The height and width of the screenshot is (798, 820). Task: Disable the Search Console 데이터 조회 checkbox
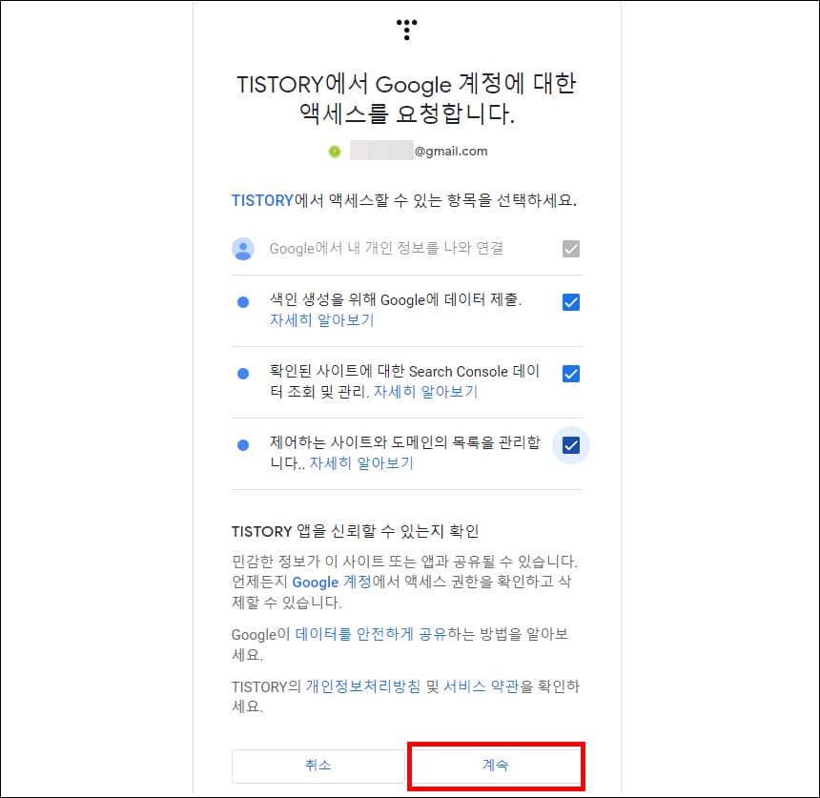pos(570,373)
